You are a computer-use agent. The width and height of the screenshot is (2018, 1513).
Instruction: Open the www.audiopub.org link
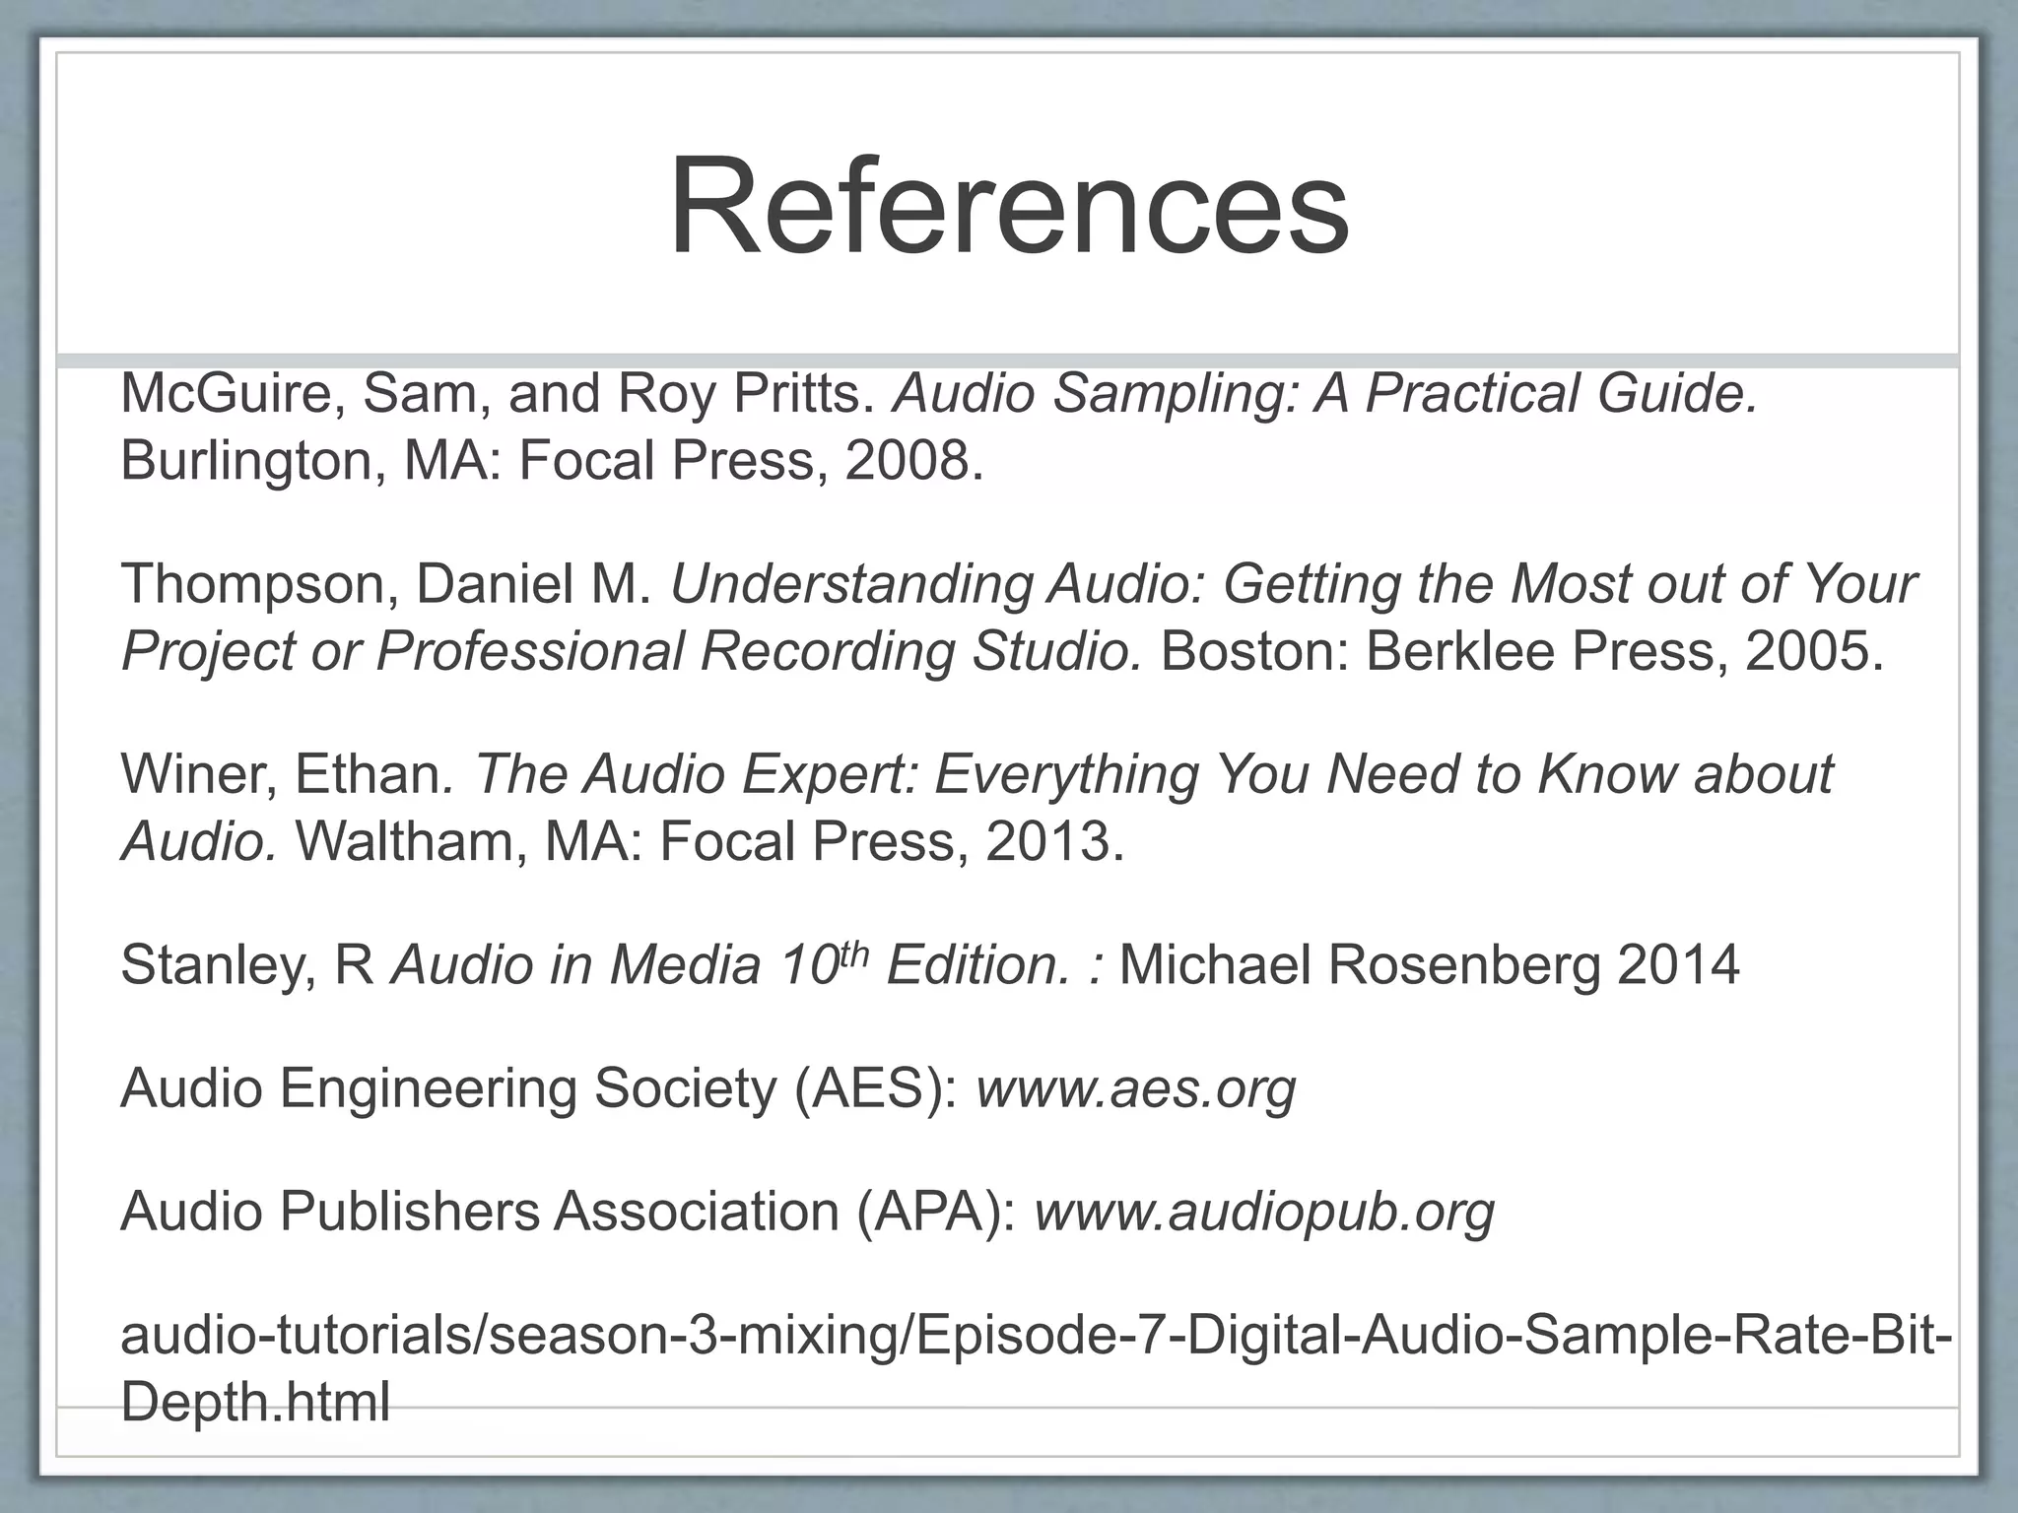coord(1264,1212)
